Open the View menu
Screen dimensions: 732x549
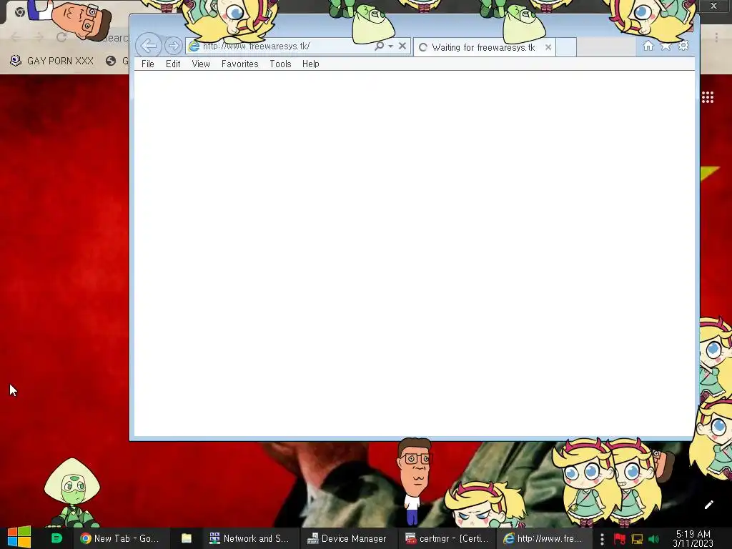coord(201,64)
